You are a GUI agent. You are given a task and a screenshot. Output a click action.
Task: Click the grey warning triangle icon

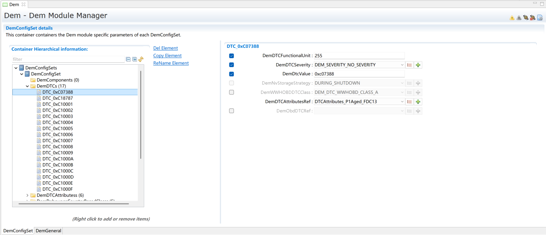tap(519, 17)
